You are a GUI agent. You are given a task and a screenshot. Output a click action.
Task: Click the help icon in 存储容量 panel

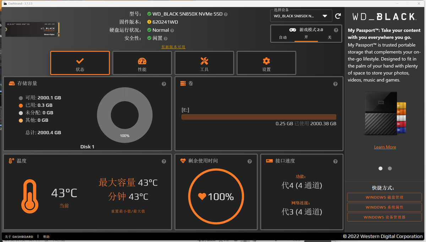[164, 84]
